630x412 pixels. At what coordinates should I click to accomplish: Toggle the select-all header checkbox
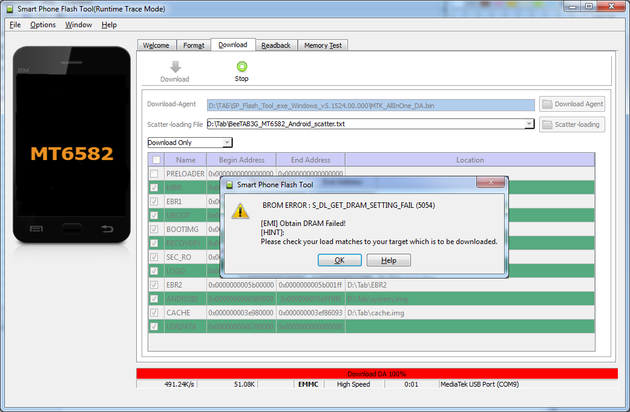coord(156,159)
